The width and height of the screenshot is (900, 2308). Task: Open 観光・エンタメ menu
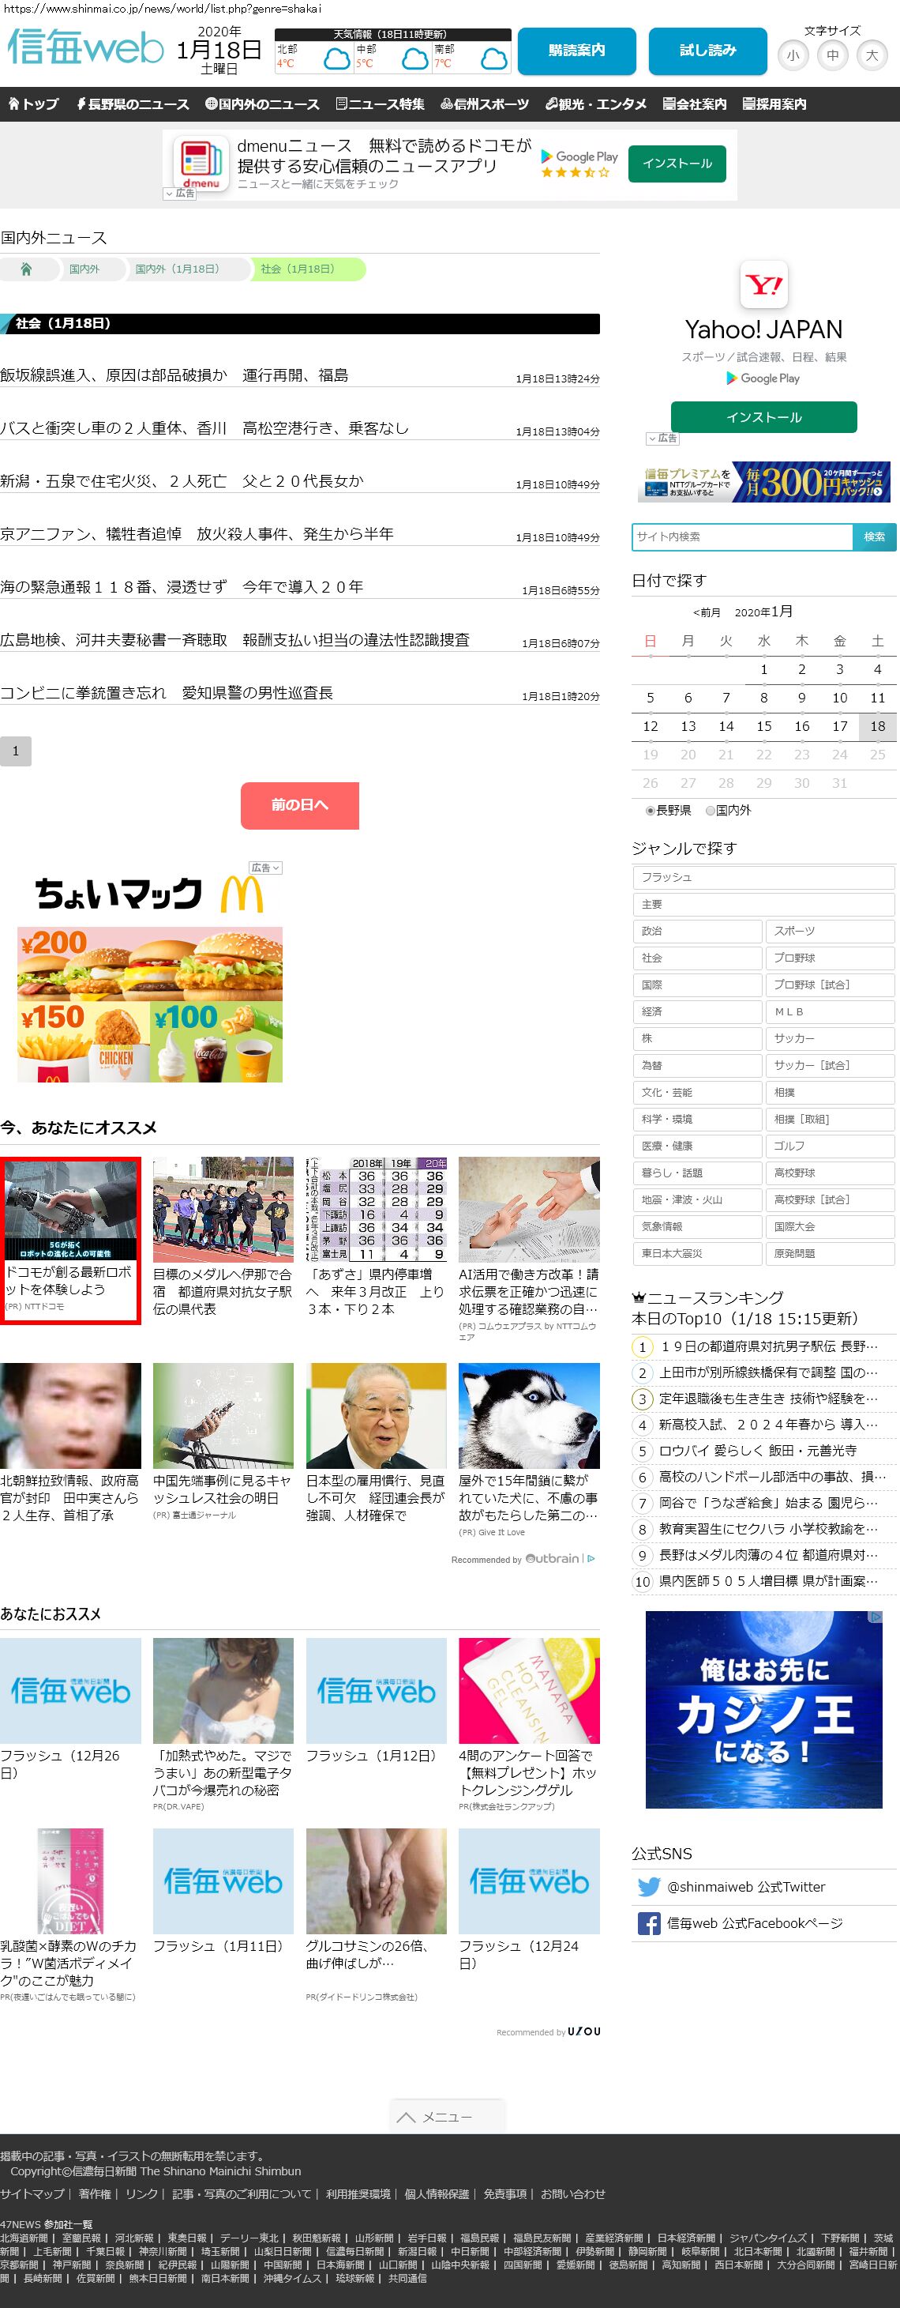pyautogui.click(x=595, y=104)
